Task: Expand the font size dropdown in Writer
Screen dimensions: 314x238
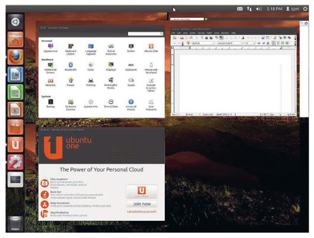Action: 254,43
